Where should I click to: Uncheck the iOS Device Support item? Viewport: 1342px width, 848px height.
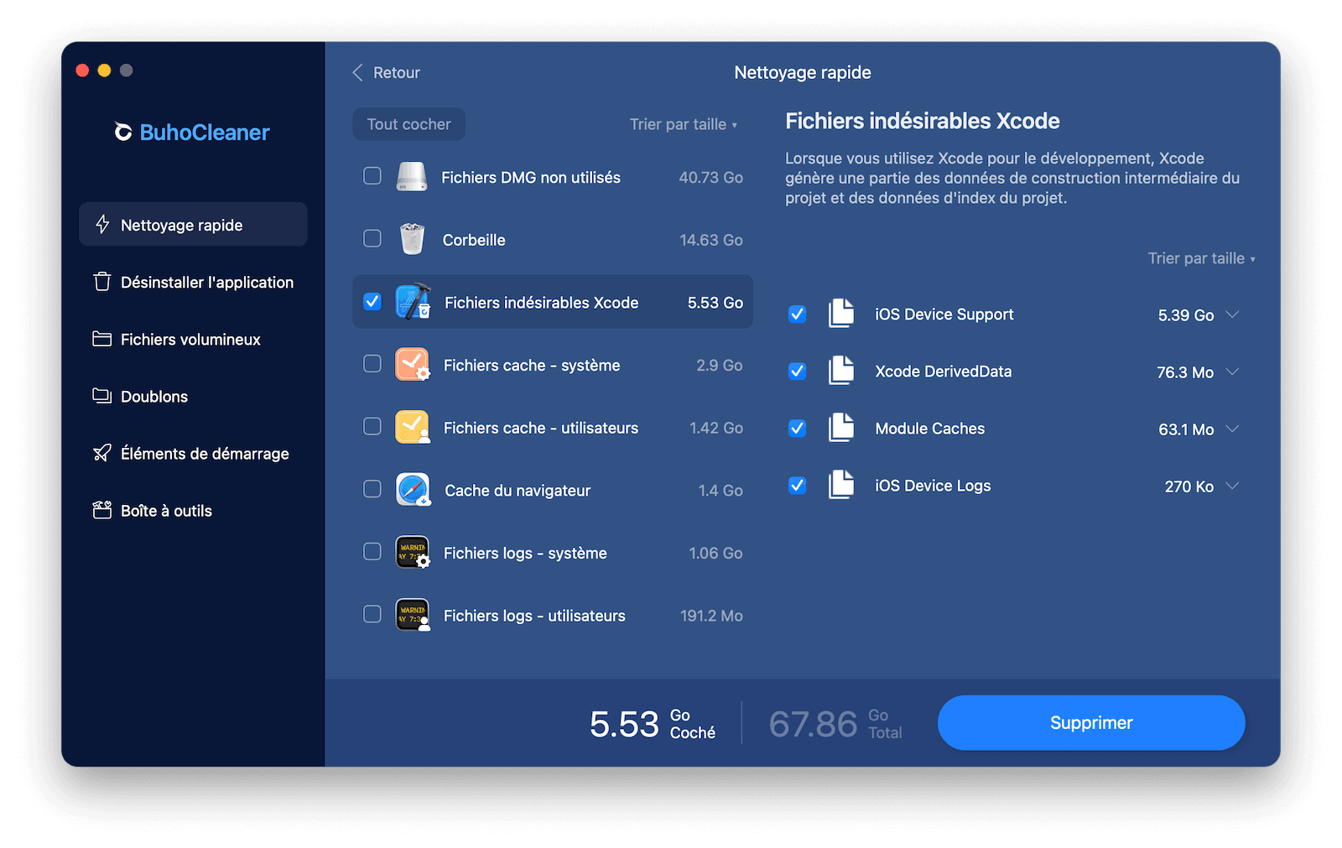pyautogui.click(x=797, y=314)
